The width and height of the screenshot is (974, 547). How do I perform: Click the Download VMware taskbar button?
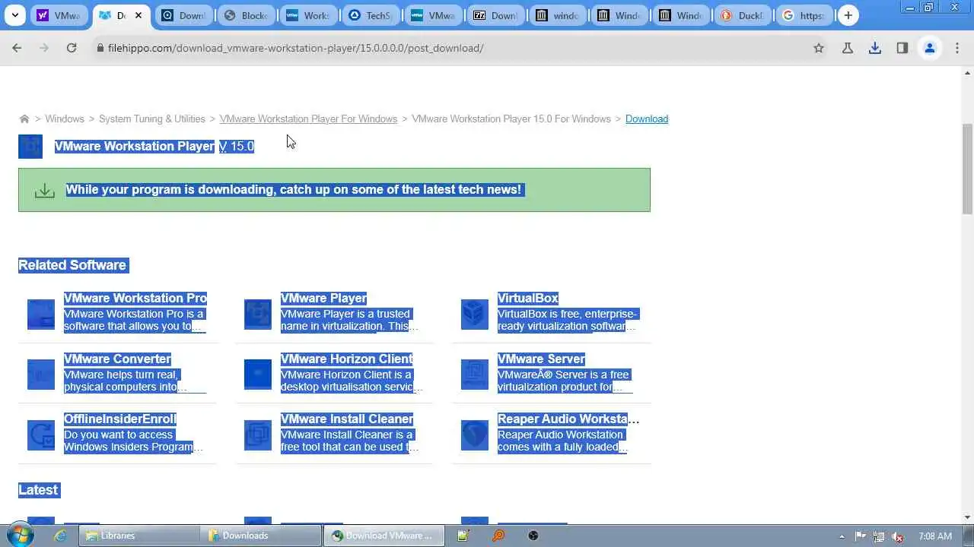click(384, 536)
